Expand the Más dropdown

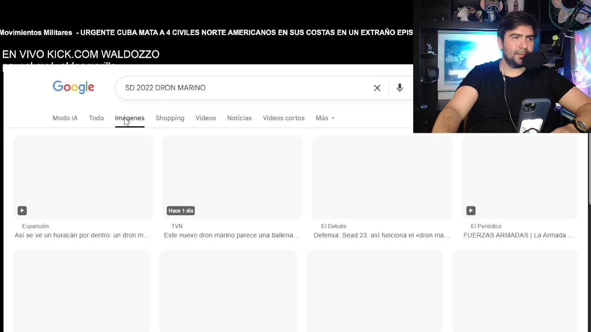325,118
